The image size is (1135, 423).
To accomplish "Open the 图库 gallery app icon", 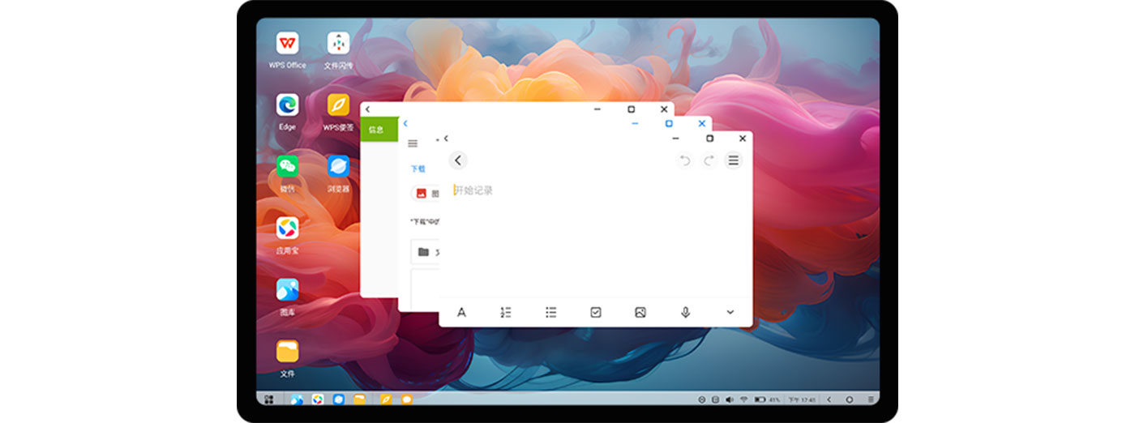I will point(287,290).
